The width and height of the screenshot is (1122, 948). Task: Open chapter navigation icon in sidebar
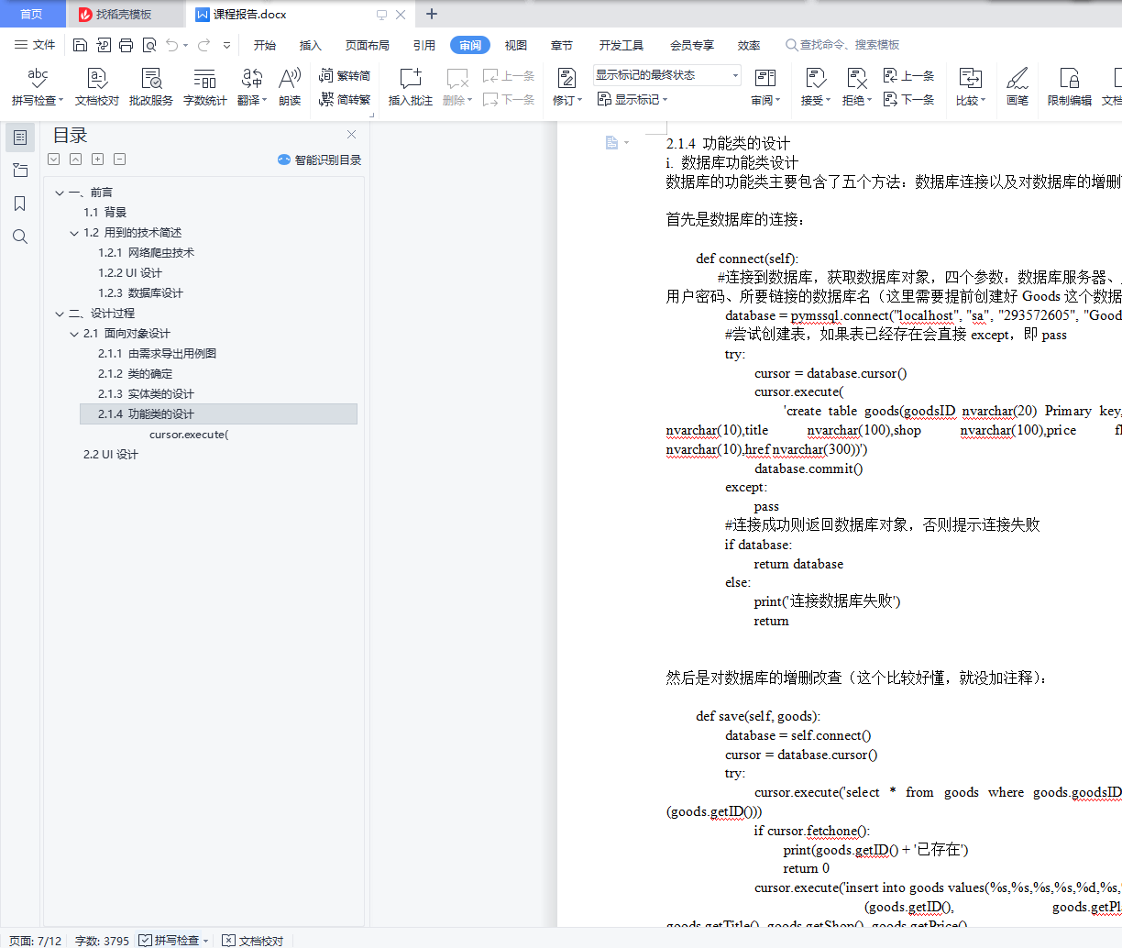pyautogui.click(x=20, y=171)
